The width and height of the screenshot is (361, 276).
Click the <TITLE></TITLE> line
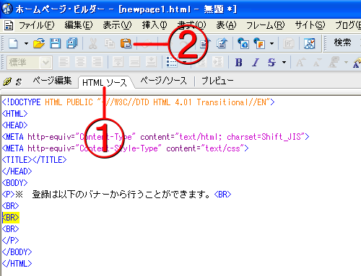(x=34, y=160)
